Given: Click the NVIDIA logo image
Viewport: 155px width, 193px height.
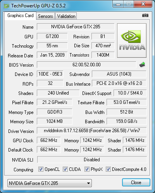Looking at the screenshot, I should click(132, 40).
